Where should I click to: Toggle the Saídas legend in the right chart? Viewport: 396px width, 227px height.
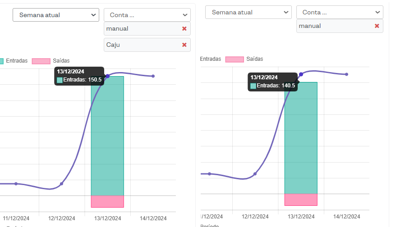(x=254, y=59)
